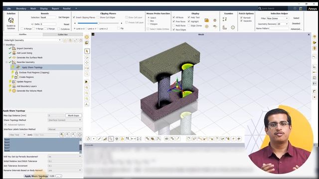Select the Box mouse probe radio button
Image resolution: width=319 pixels, height=179 pixels.
(x=149, y=21)
